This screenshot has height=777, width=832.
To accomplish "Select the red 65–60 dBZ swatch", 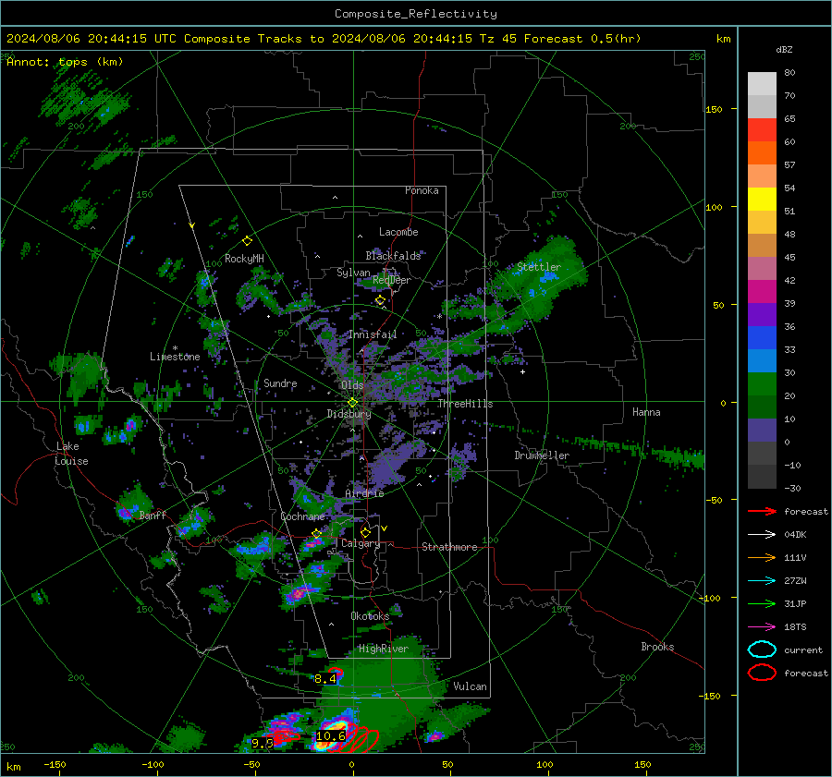I will tap(762, 130).
